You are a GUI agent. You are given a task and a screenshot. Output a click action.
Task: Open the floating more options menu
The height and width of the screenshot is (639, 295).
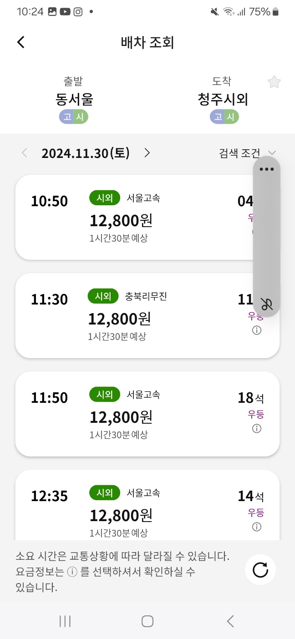tap(267, 169)
